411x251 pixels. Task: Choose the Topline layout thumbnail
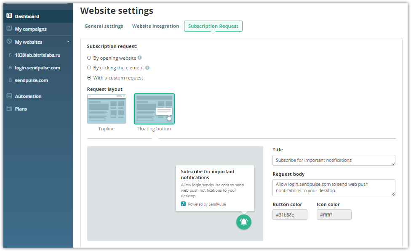(107, 109)
